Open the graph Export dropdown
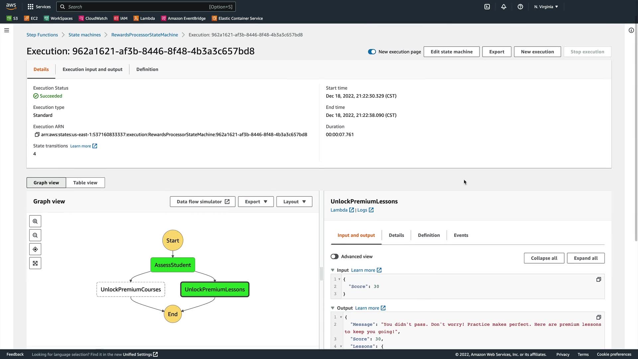 click(x=256, y=201)
